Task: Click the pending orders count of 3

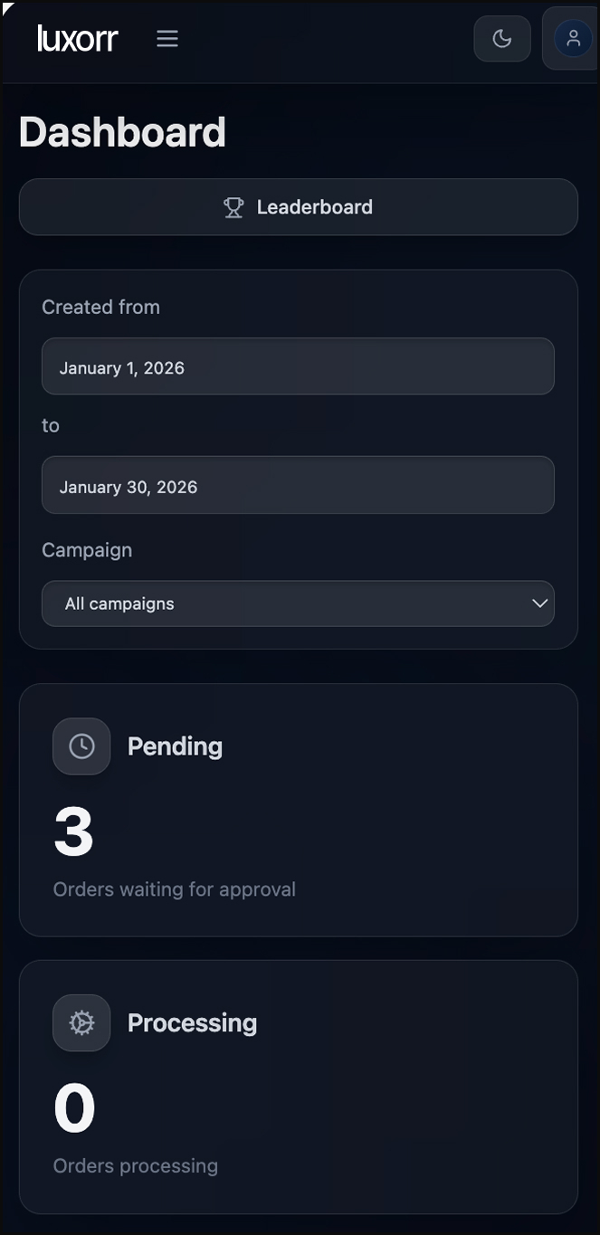Action: [x=73, y=831]
